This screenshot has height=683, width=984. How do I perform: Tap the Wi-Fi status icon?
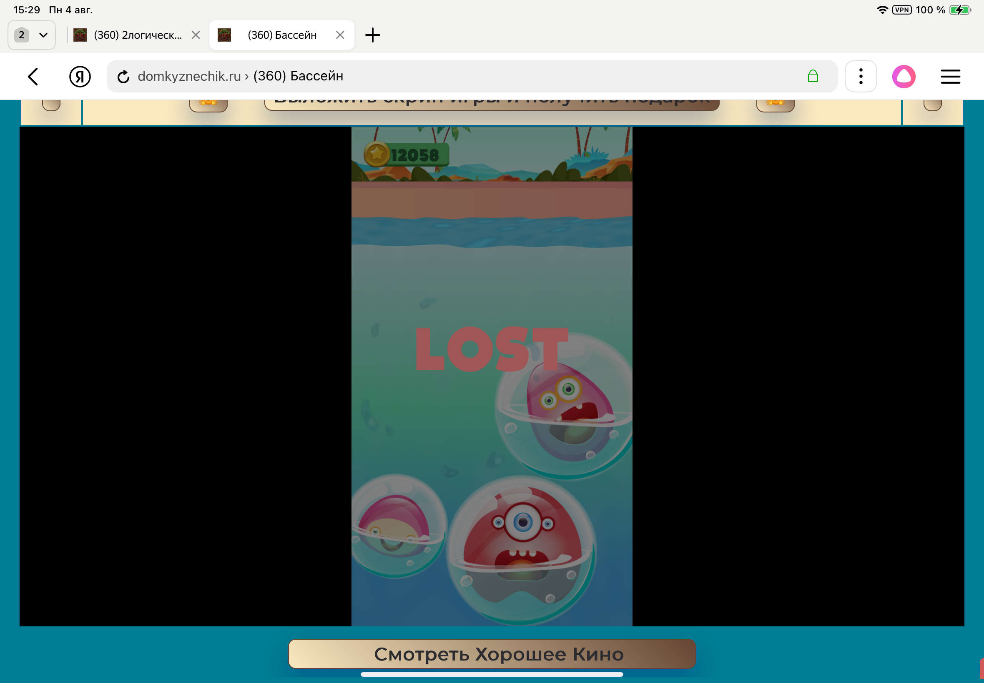point(882,10)
